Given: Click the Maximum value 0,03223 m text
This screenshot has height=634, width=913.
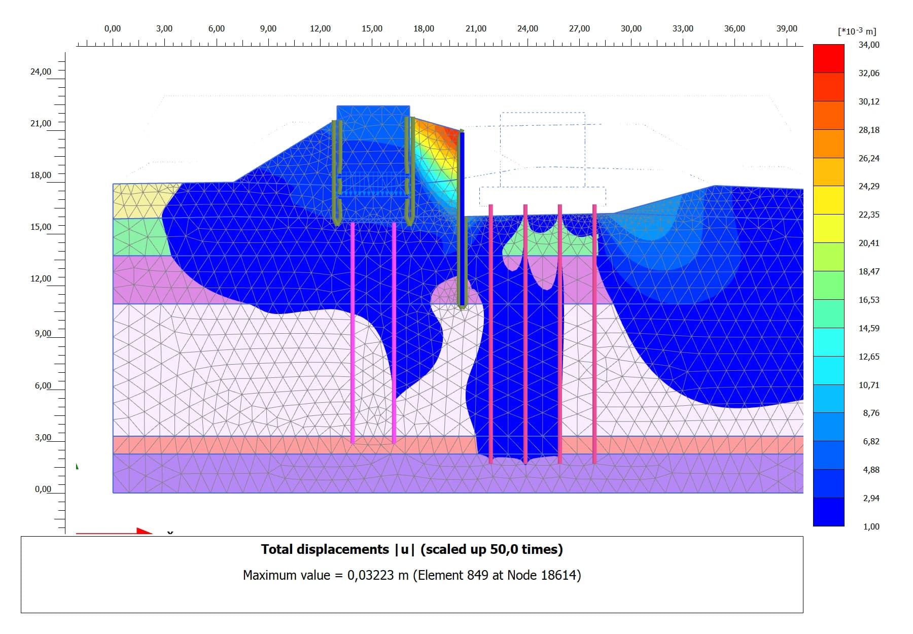Looking at the screenshot, I should (412, 575).
